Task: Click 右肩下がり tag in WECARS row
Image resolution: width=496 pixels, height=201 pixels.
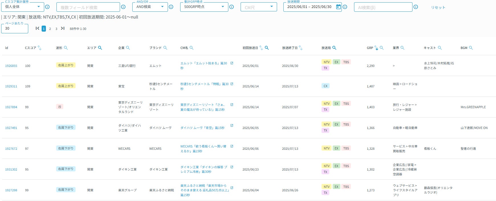Action: (66, 148)
